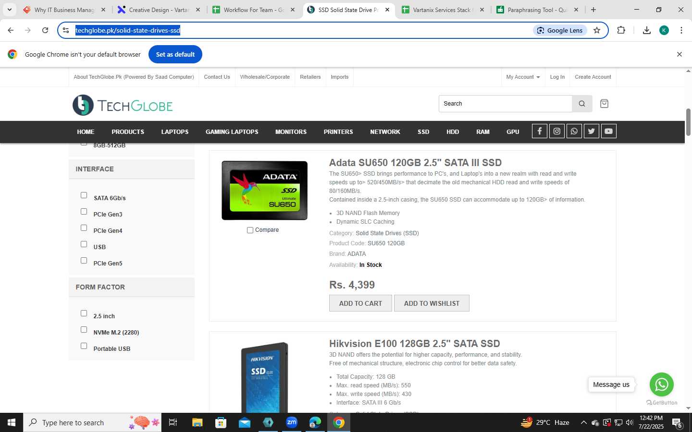This screenshot has height=432, width=692.
Task: Open the shopping cart icon
Action: [x=604, y=104]
